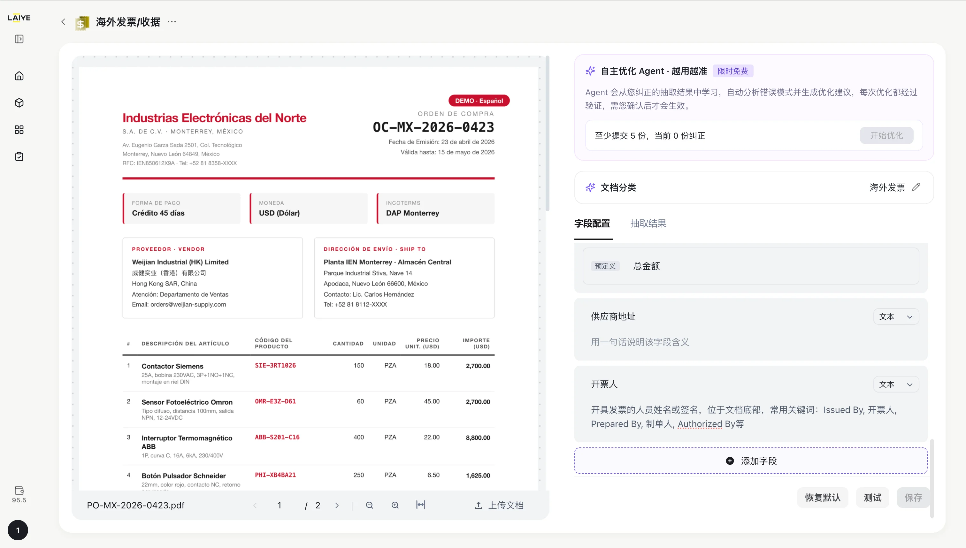Open the three-dots more menu beside title
This screenshot has width=966, height=548.
[x=172, y=22]
